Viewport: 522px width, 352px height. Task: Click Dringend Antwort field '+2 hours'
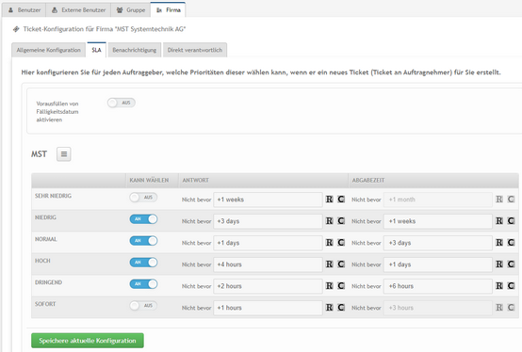coord(268,286)
